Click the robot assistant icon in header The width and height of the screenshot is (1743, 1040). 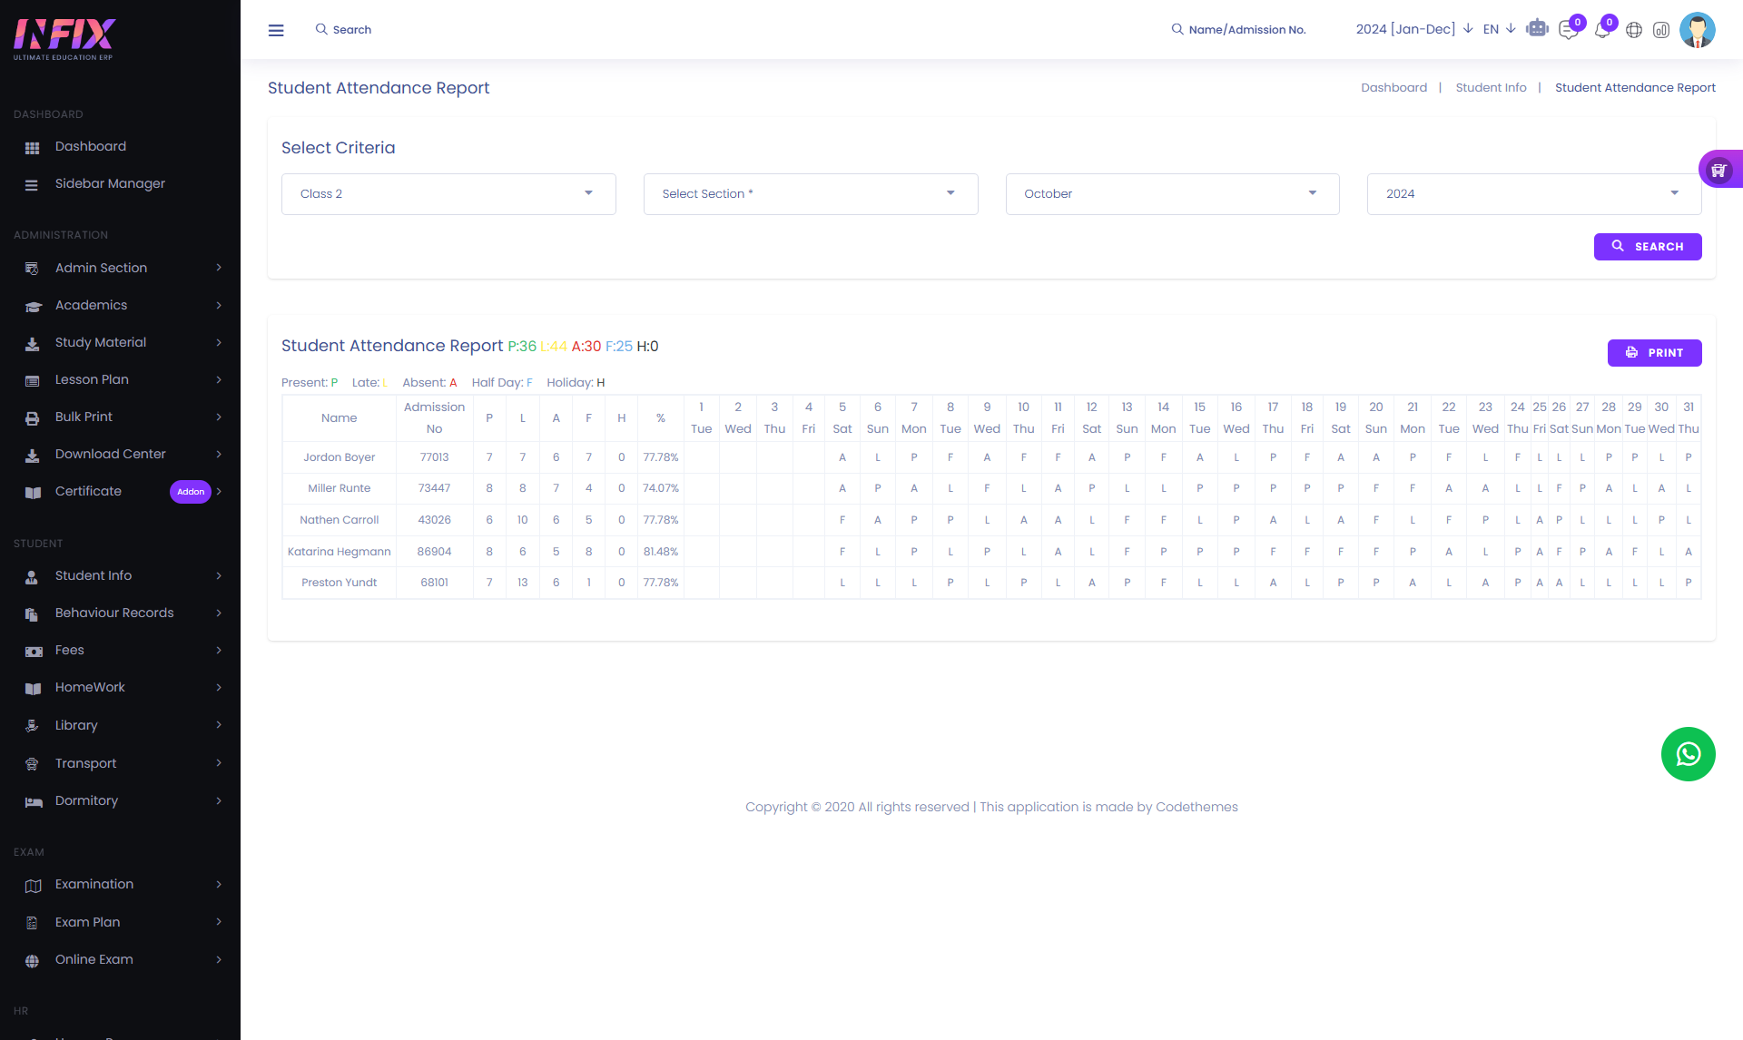click(x=1537, y=29)
